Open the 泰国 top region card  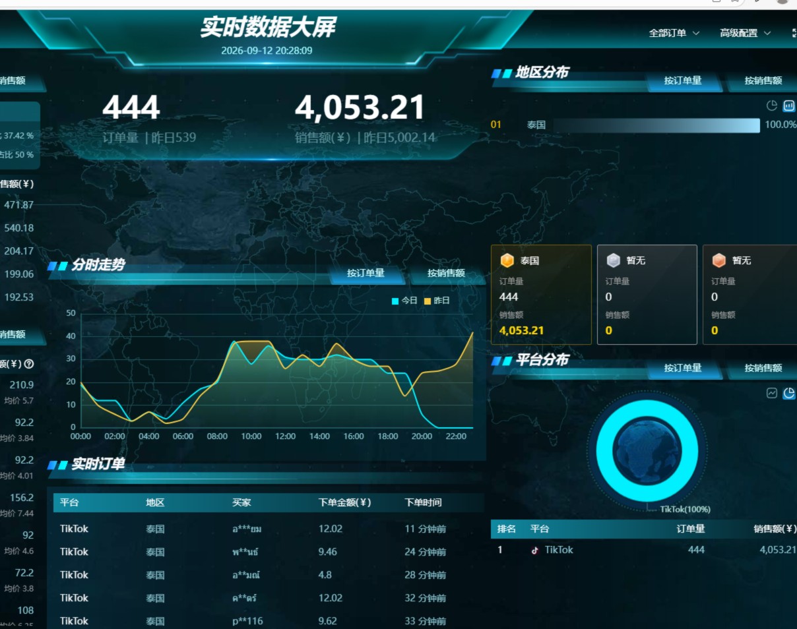click(x=541, y=295)
